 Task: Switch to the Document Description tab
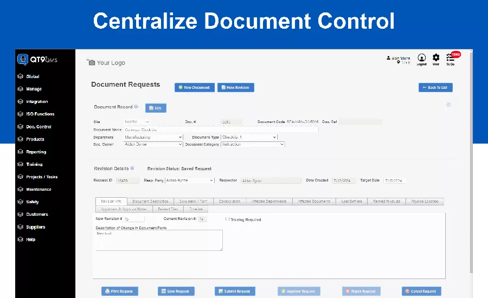[x=150, y=202]
